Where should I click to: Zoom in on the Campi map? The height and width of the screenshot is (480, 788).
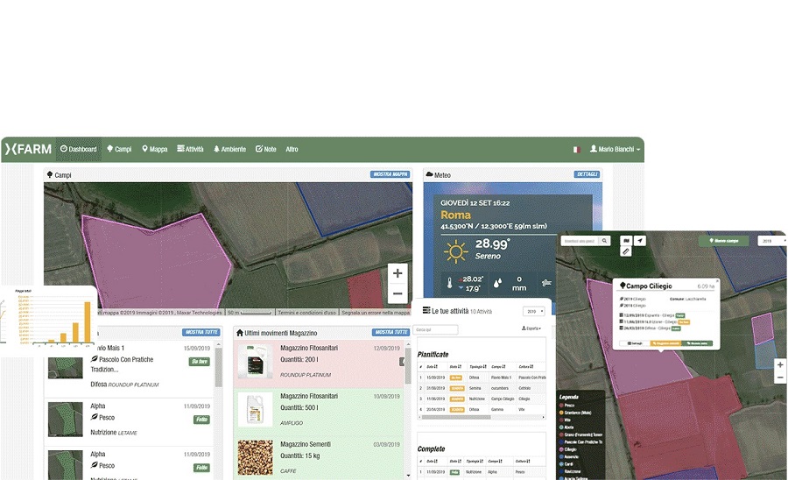pos(398,273)
